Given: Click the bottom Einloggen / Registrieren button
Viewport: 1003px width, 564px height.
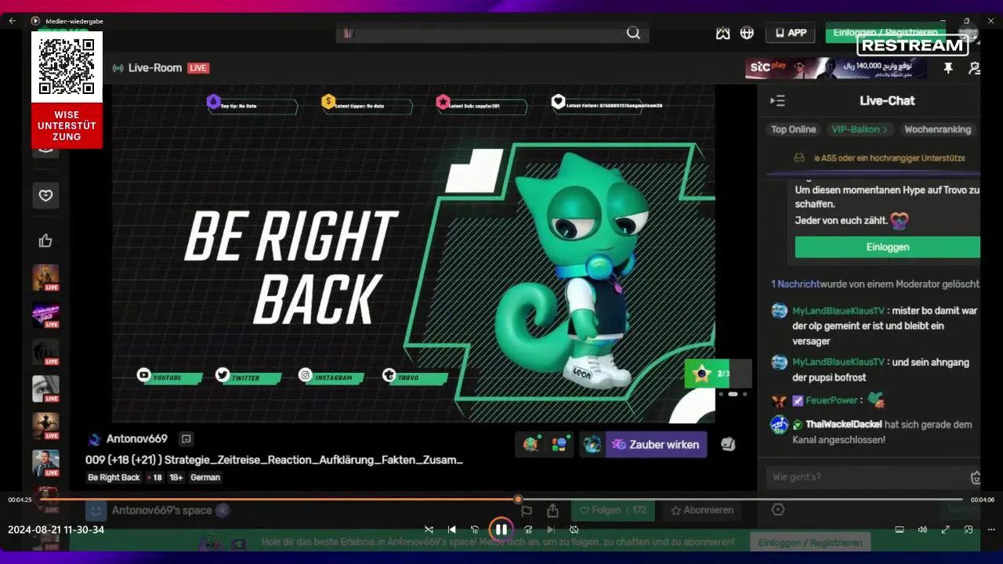Looking at the screenshot, I should tap(809, 542).
